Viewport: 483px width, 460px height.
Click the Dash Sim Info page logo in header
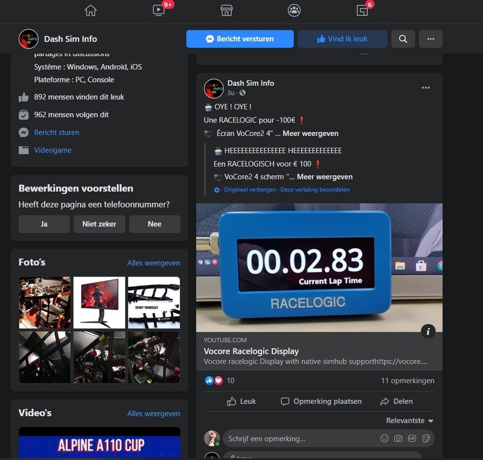coord(28,39)
